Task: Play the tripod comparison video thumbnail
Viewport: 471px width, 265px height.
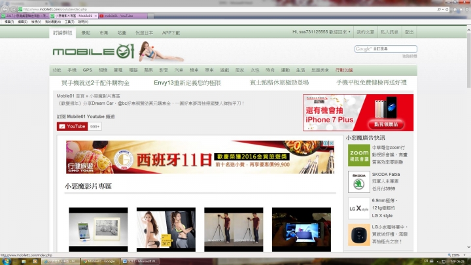Action: click(x=234, y=230)
